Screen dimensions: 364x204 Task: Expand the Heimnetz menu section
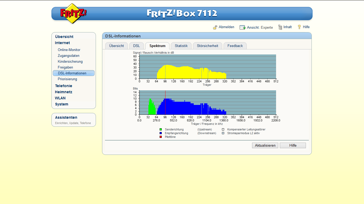point(63,92)
